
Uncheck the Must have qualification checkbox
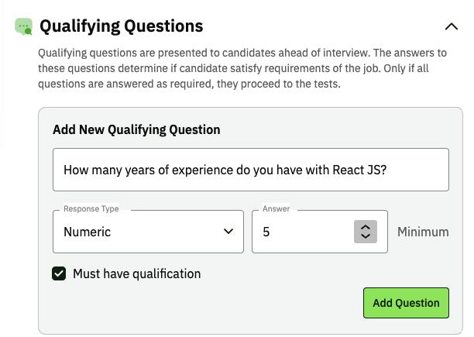pos(59,273)
